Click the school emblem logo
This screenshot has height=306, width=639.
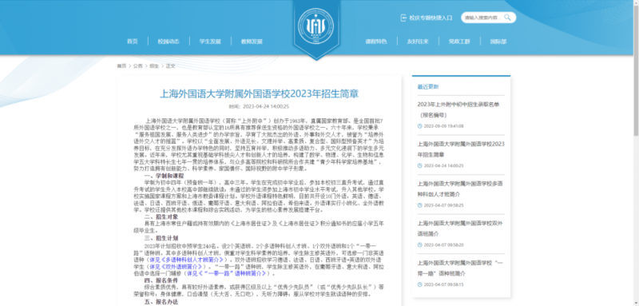316,26
